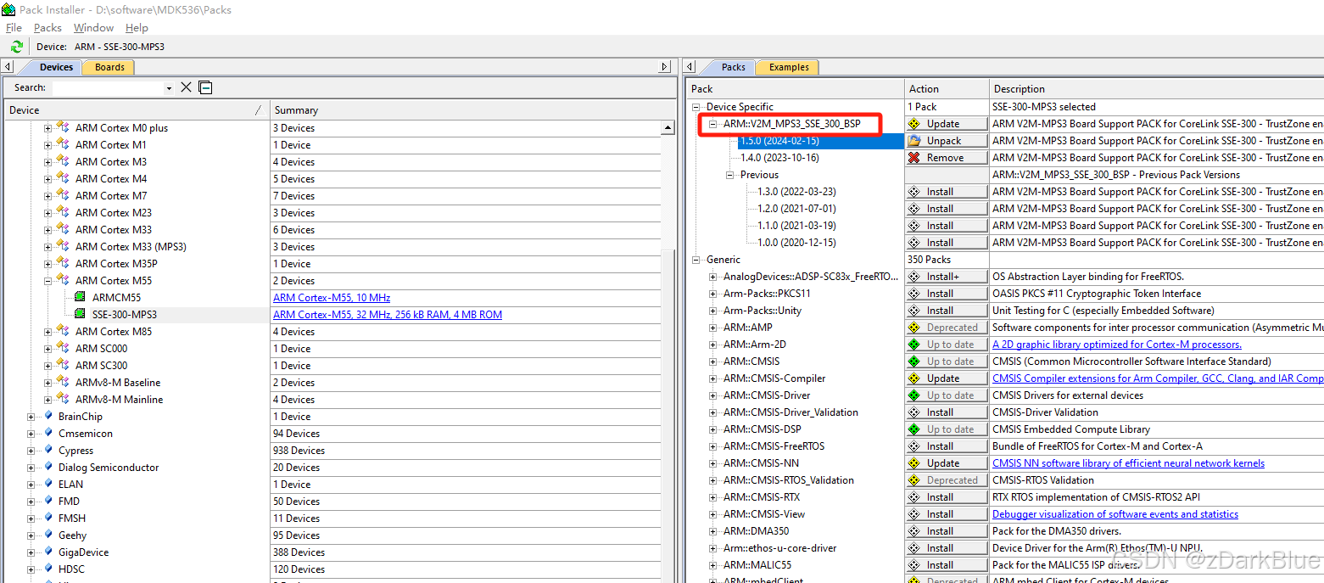This screenshot has height=583, width=1324.
Task: Collapse the ARM Cortex M55 node
Action: (47, 281)
